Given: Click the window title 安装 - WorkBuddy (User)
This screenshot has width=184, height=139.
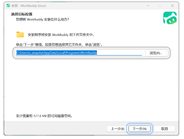Looking at the screenshot, I should 29,6.
